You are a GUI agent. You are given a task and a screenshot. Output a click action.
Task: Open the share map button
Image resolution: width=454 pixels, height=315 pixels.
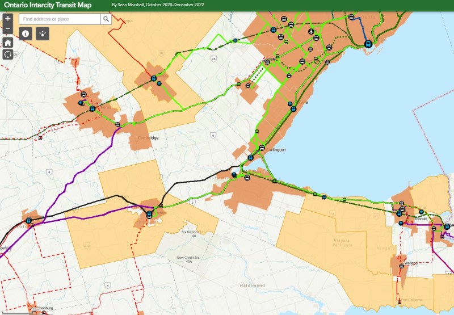pyautogui.click(x=43, y=33)
